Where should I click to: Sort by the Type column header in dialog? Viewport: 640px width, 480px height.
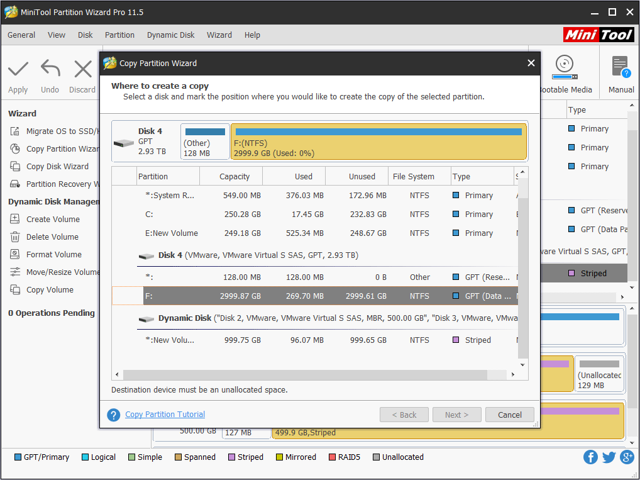tap(482, 177)
